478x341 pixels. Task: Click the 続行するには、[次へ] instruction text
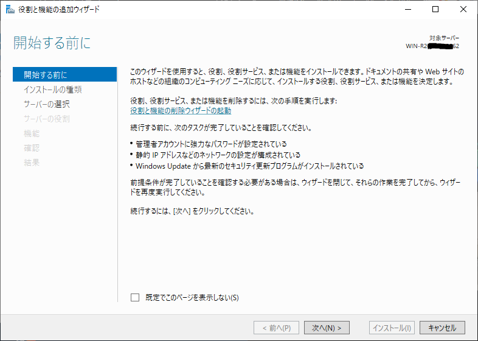(192, 211)
